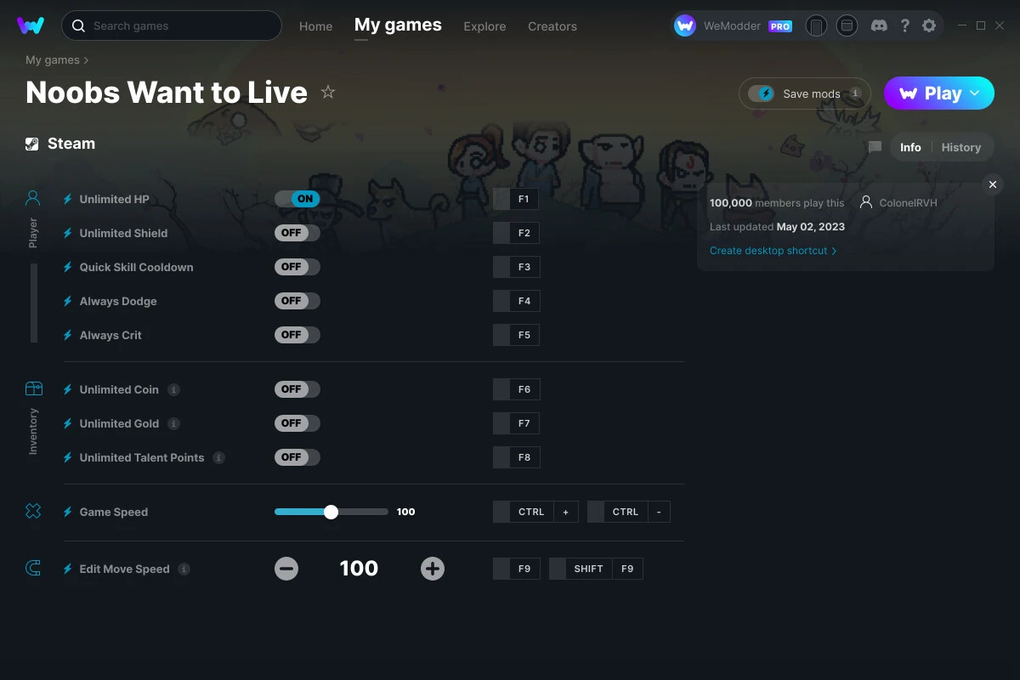Turn on the Always Crit toggle
This screenshot has height=680, width=1020.
click(x=297, y=335)
